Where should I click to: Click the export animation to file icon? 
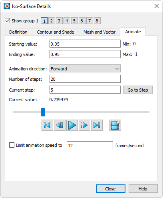coord(115,125)
